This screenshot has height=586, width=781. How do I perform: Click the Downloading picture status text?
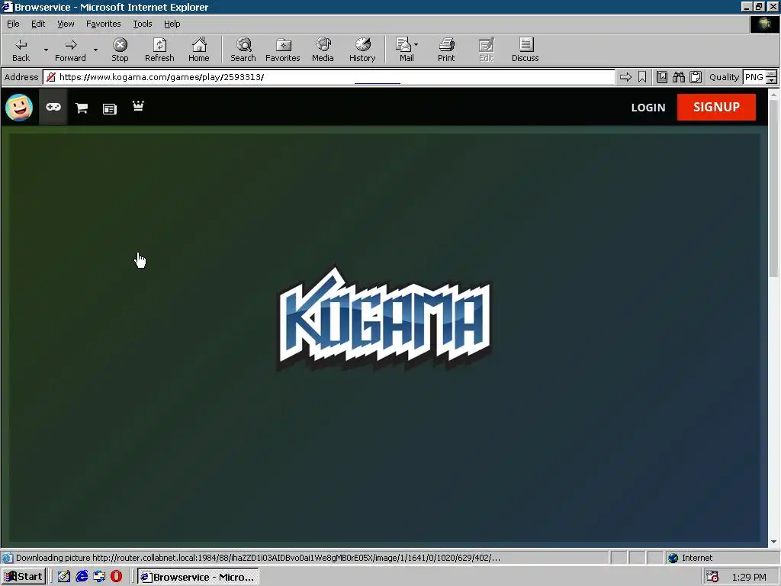(x=258, y=558)
